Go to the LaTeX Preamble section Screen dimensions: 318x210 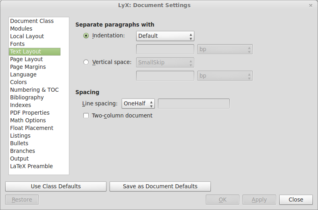tap(31, 166)
